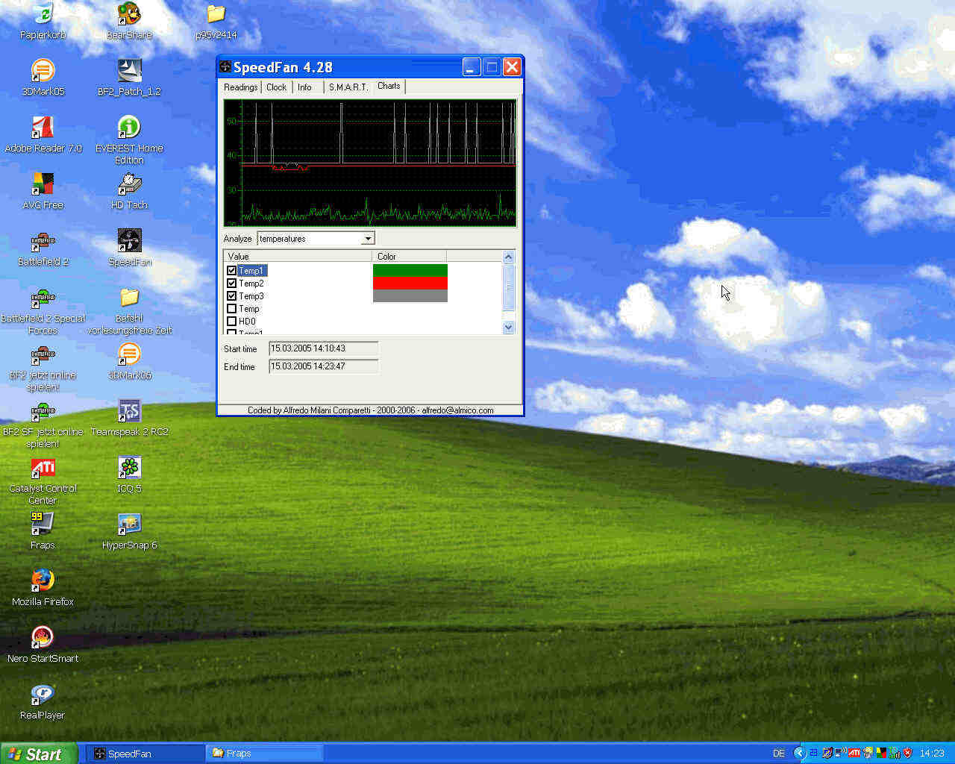
Task: Switch to the Clock tab
Action: [276, 87]
